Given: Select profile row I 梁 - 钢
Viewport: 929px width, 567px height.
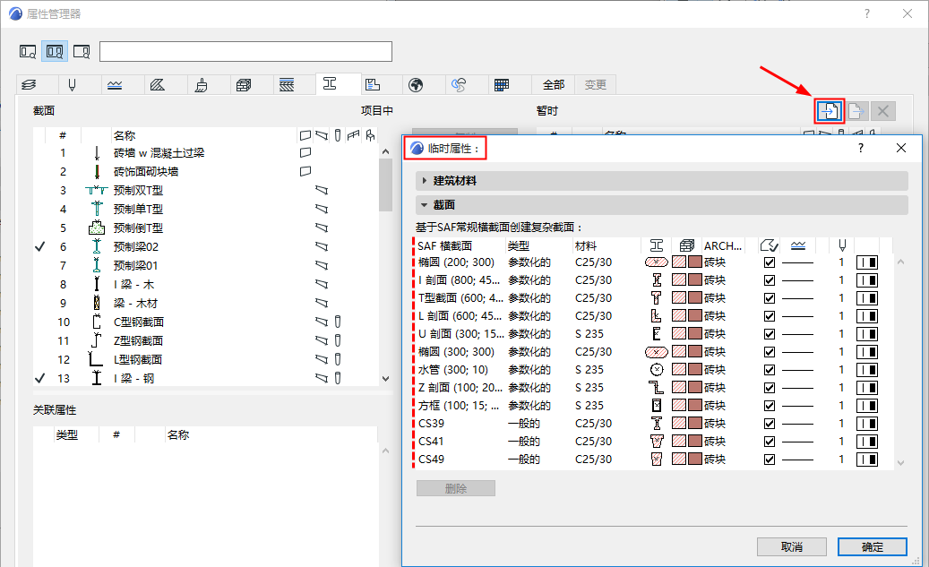Looking at the screenshot, I should 206,379.
